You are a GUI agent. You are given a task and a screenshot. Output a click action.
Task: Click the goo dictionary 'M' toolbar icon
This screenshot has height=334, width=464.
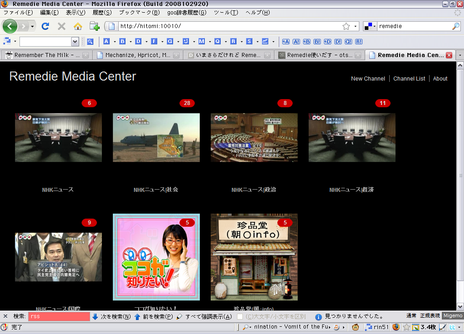click(x=202, y=41)
